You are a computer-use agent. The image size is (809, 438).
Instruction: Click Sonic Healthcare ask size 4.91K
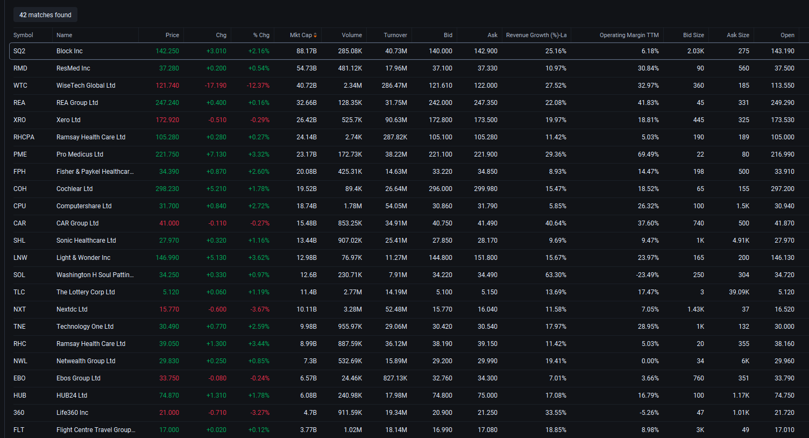click(741, 241)
